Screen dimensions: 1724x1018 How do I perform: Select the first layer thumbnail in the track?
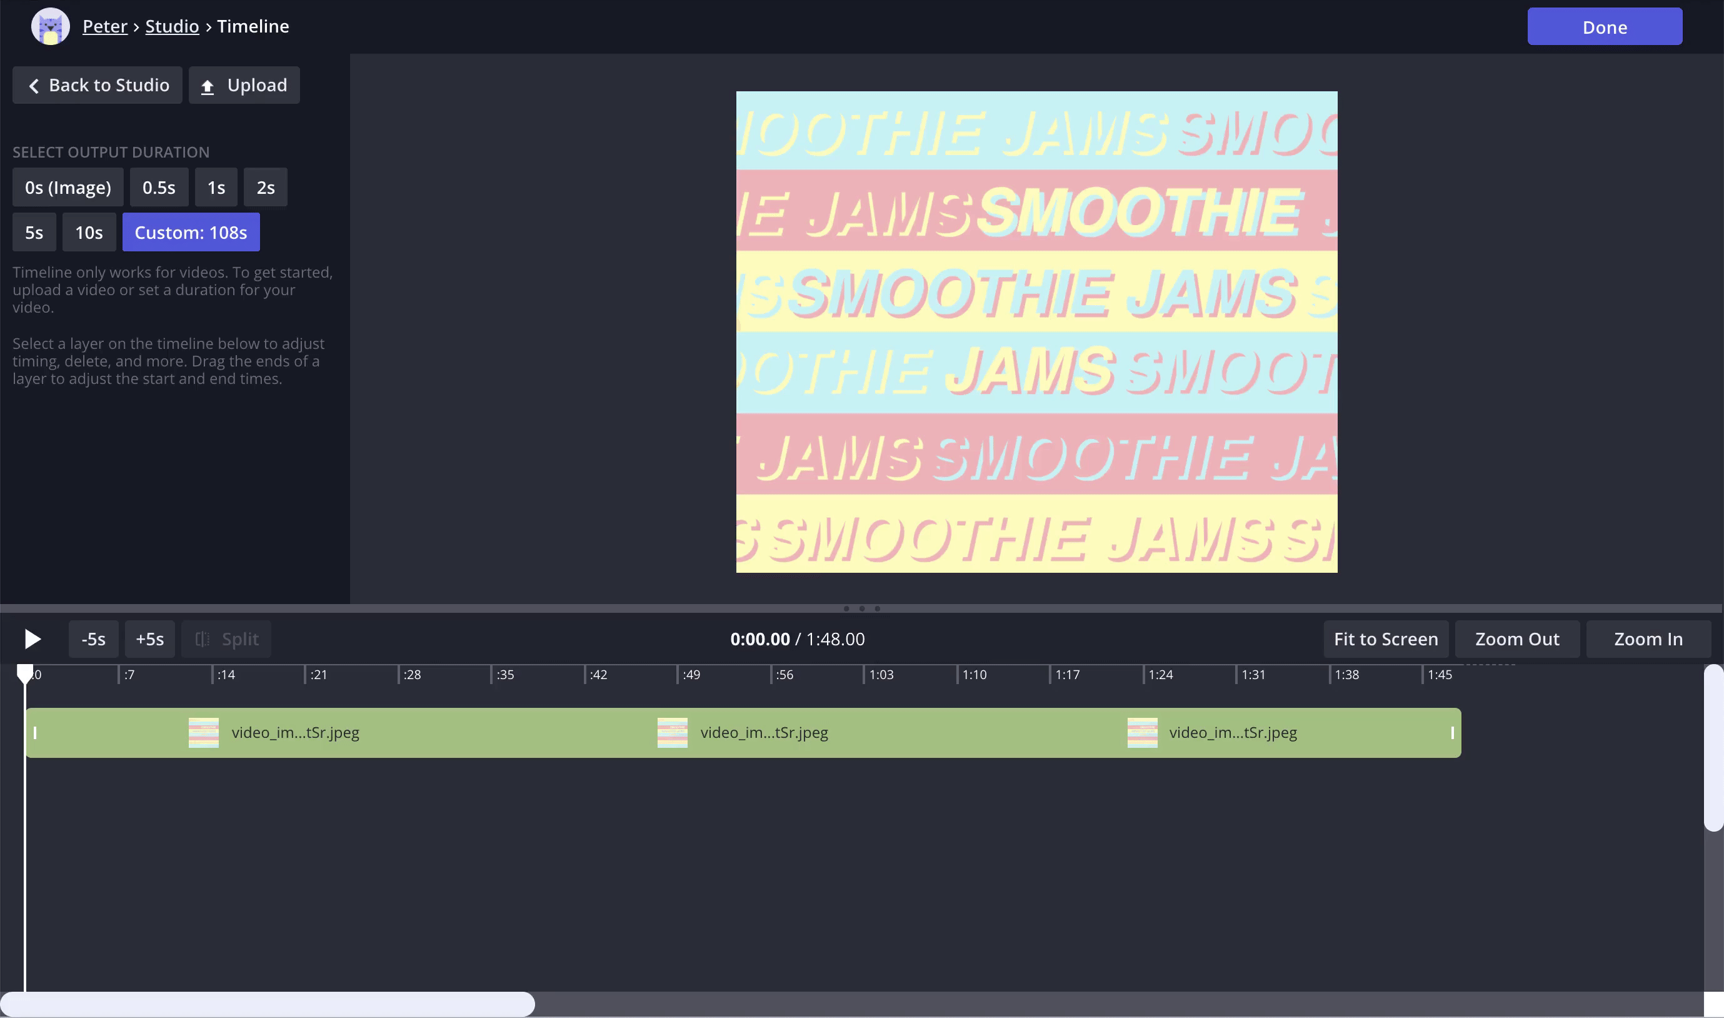(204, 733)
